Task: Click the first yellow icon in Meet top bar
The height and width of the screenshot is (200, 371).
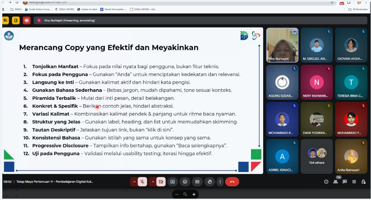Action: pos(6,21)
